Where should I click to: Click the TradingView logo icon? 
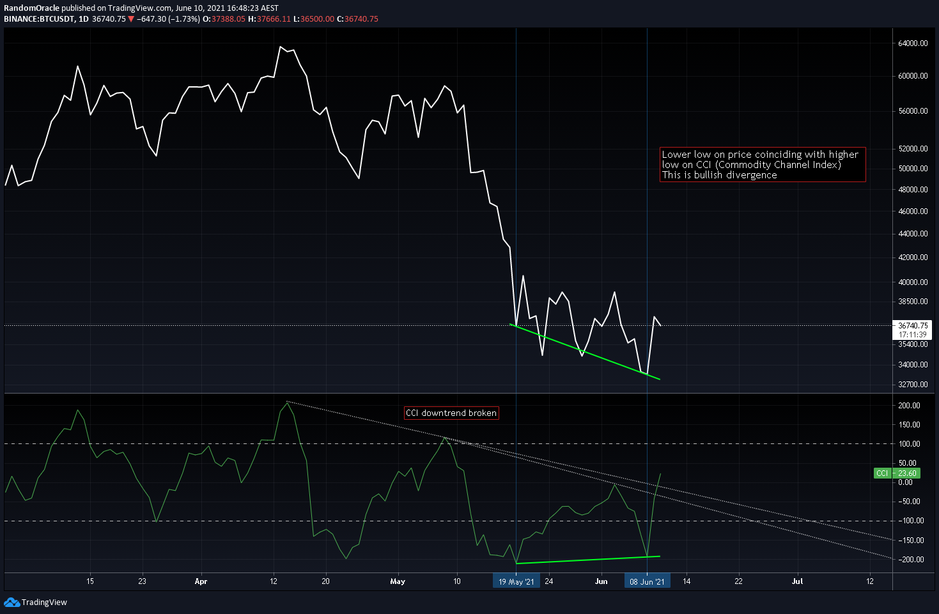[x=12, y=602]
